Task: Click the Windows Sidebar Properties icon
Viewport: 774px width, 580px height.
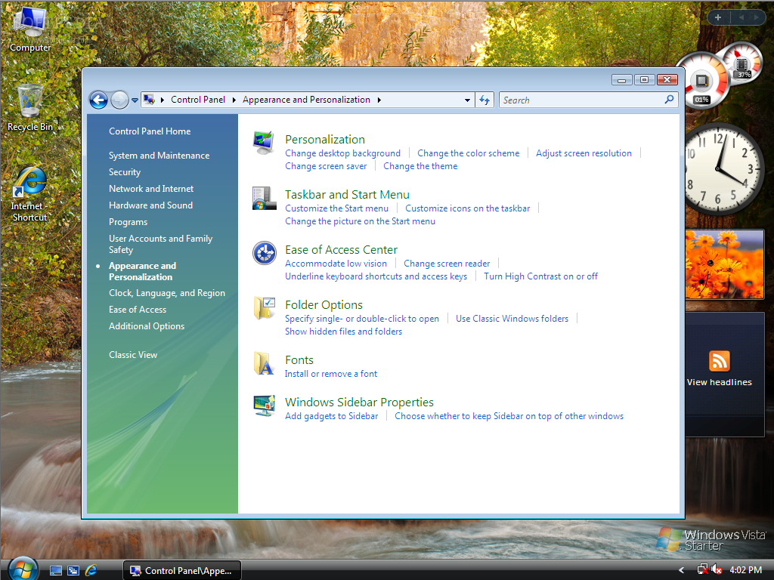Action: (x=264, y=405)
